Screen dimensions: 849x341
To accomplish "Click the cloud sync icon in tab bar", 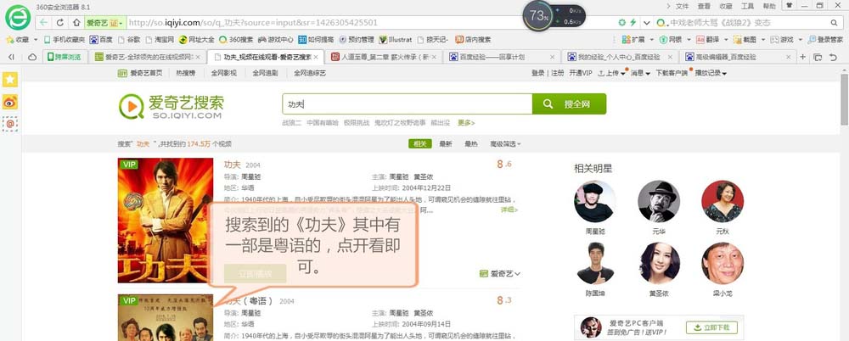I will pyautogui.click(x=32, y=57).
